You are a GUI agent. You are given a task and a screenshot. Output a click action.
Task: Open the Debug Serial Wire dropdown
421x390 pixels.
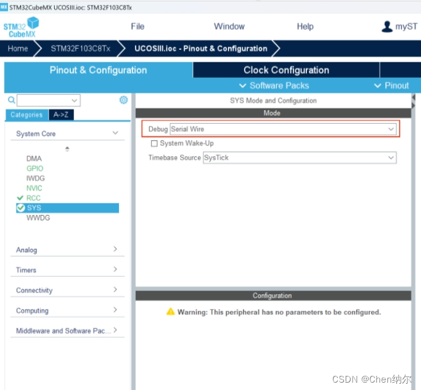pos(283,129)
